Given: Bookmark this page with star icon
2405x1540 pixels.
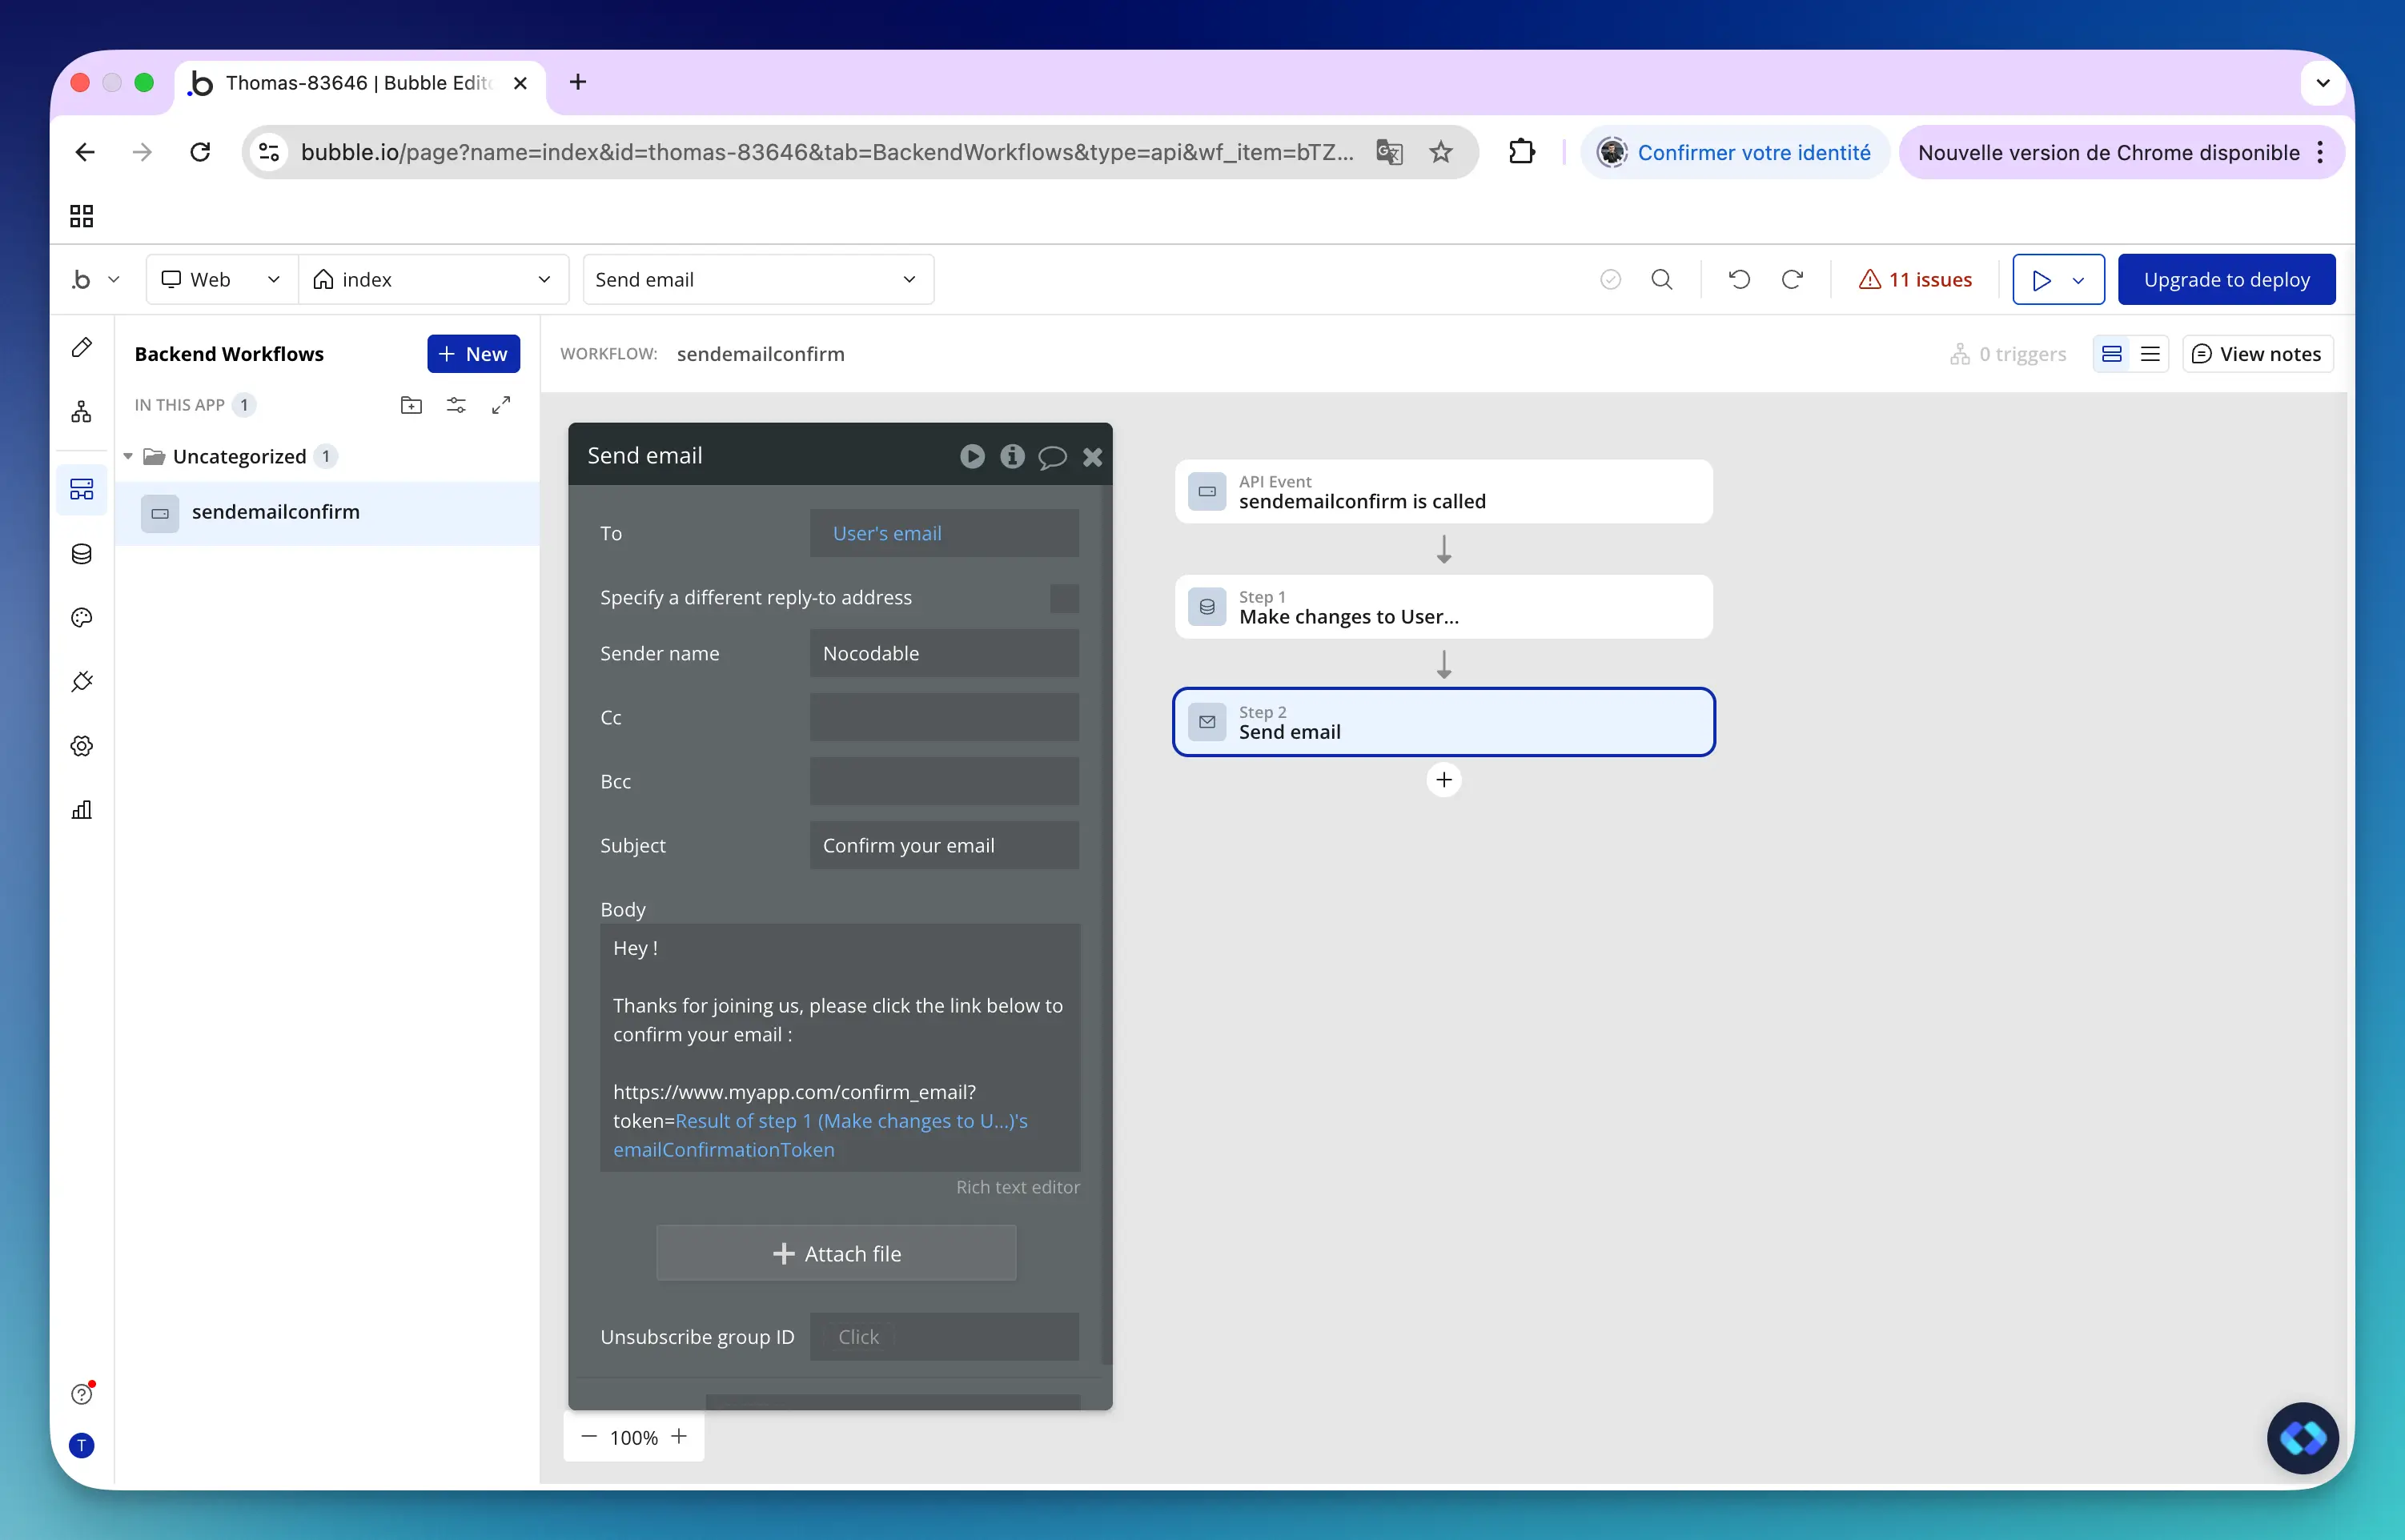Looking at the screenshot, I should click(1441, 152).
